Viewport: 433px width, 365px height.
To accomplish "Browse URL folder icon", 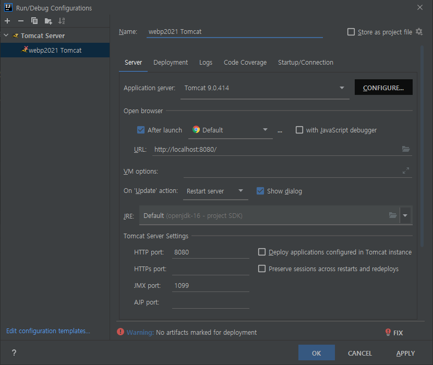I will coord(406,149).
